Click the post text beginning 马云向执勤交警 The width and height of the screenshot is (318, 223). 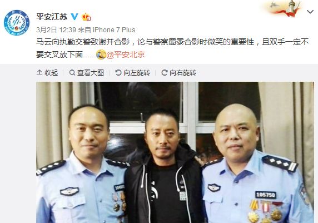tap(172, 48)
